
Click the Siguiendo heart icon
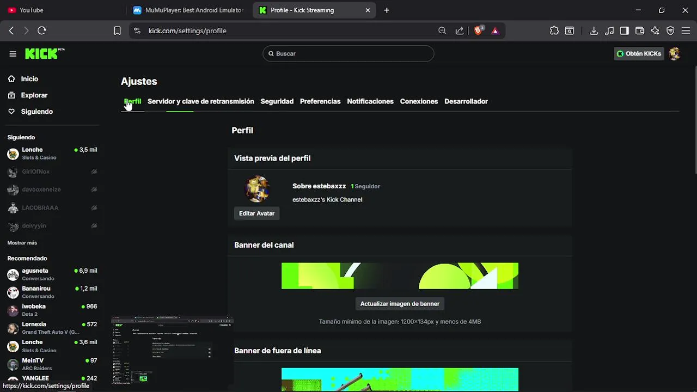11,112
